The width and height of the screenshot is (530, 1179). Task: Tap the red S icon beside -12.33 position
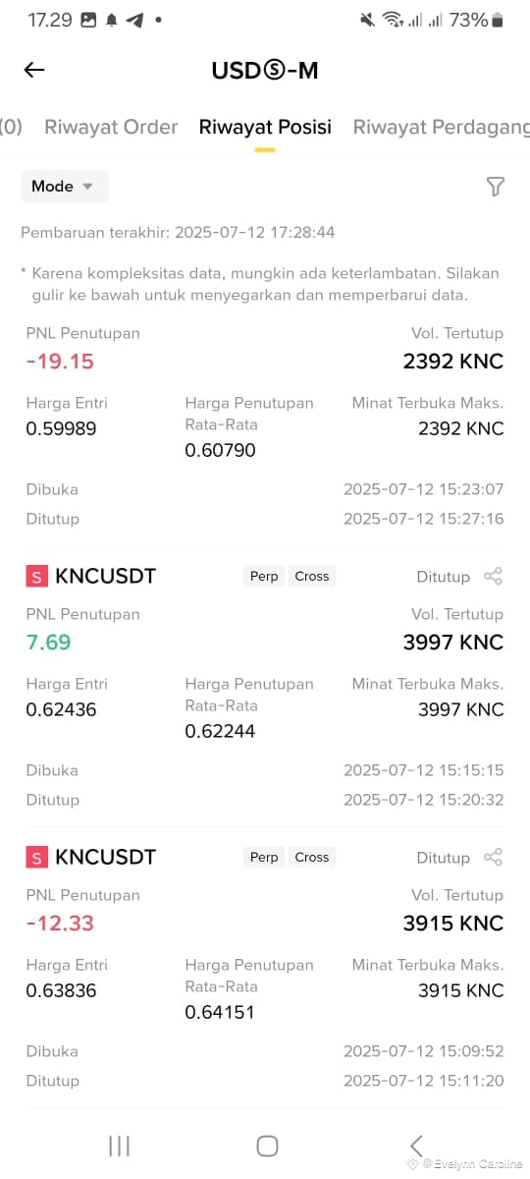coord(36,858)
